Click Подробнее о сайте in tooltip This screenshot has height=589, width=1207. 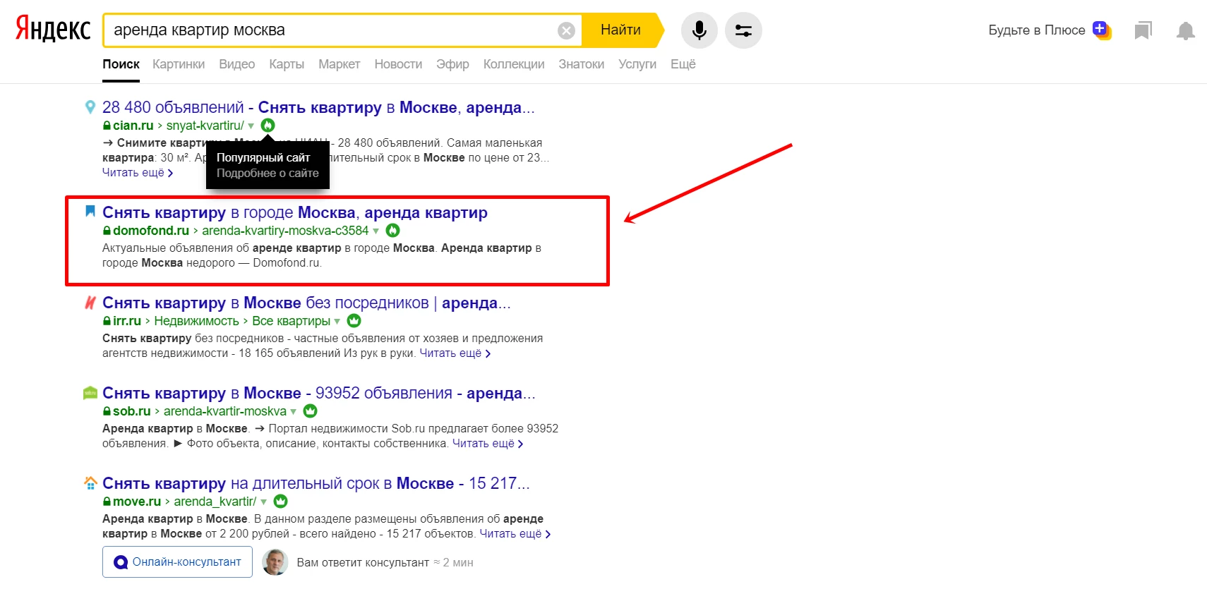point(268,174)
